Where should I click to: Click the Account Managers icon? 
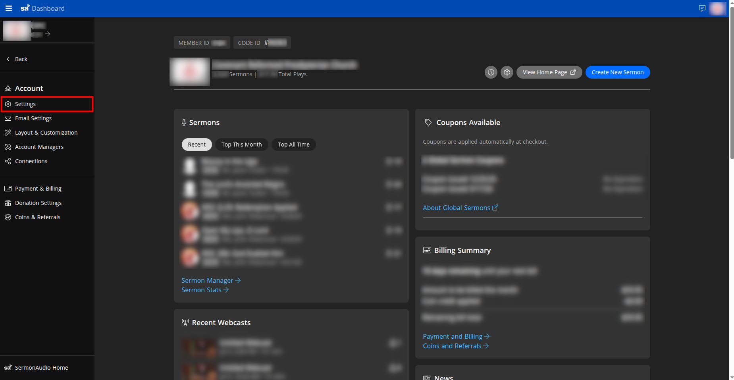click(8, 147)
